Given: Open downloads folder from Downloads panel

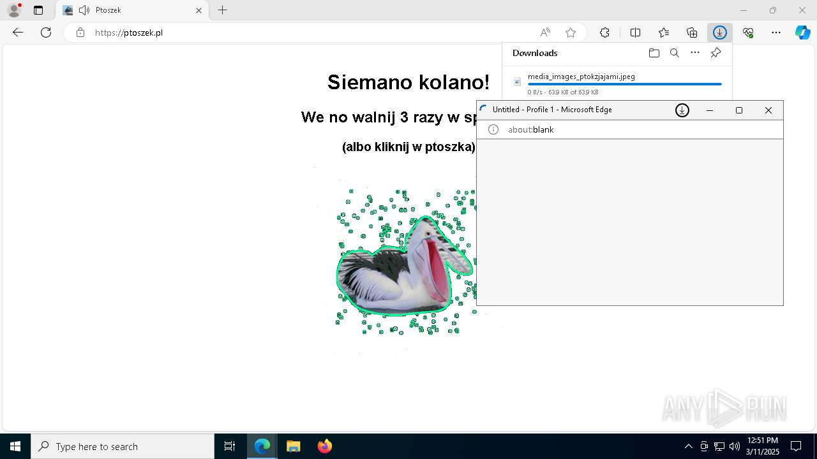Looking at the screenshot, I should click(x=654, y=53).
